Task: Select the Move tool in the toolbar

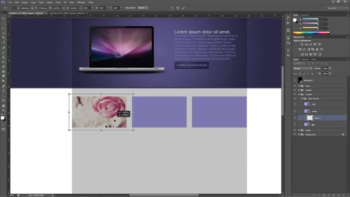Action: click(x=3, y=19)
